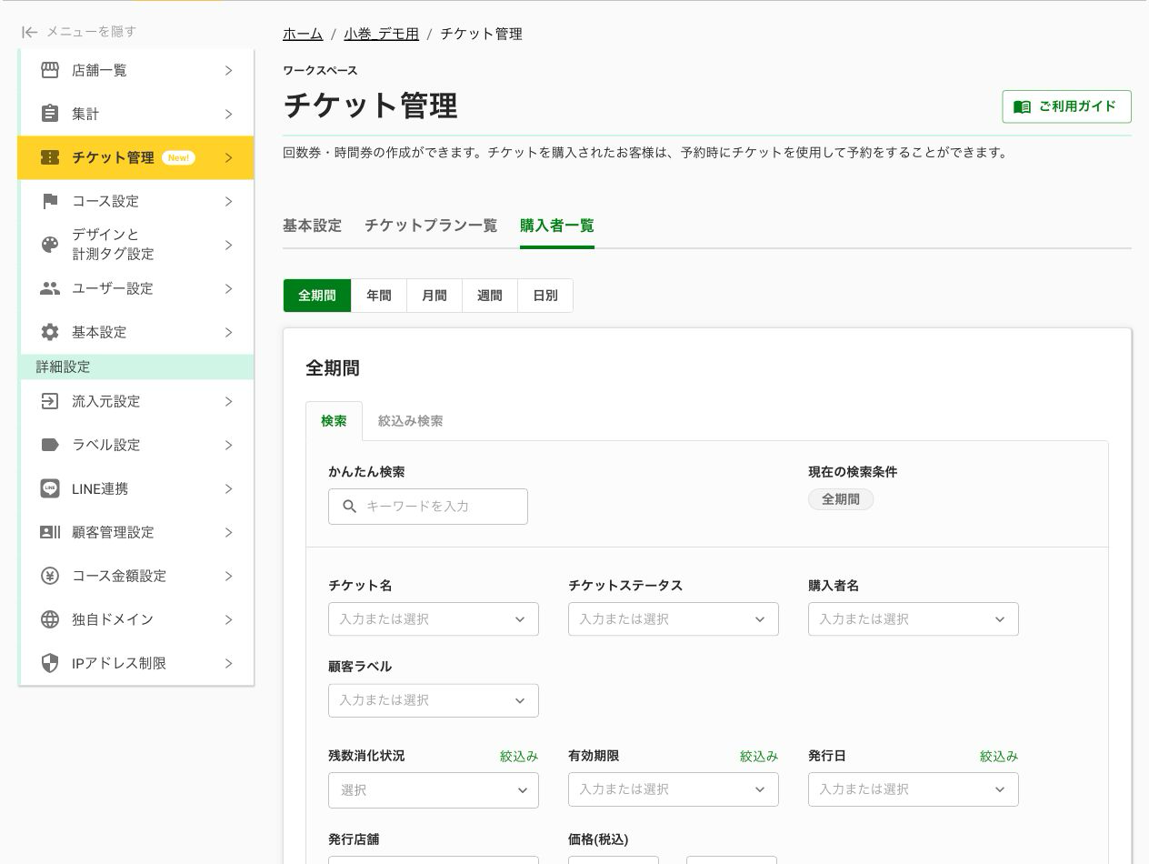1149x864 pixels.
Task: Click the 流入元設定 arrow-in icon
Action: (50, 401)
